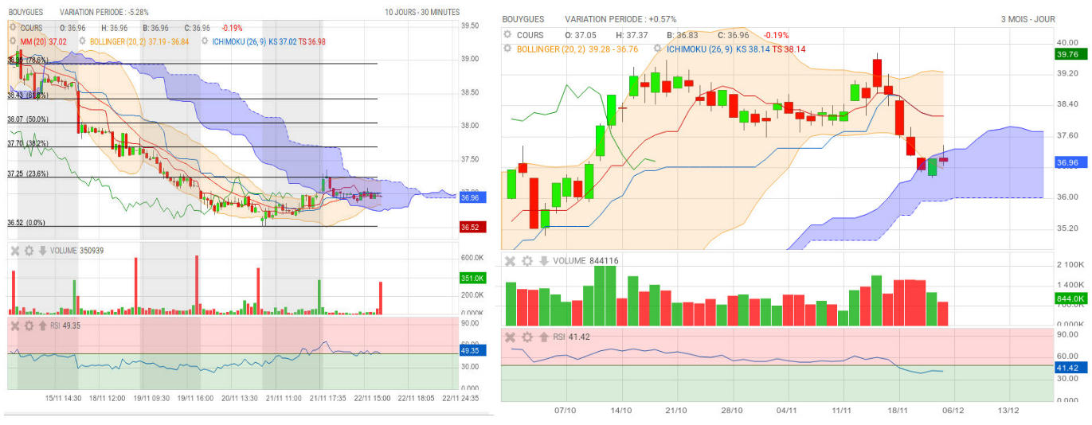Click 'H: 37.37' high value
The height and width of the screenshot is (425, 1092).
click(632, 35)
